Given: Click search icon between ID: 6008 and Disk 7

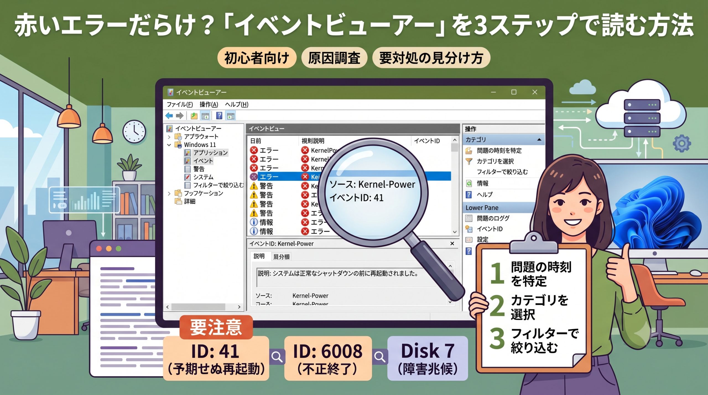Looking at the screenshot, I should pyautogui.click(x=380, y=357).
